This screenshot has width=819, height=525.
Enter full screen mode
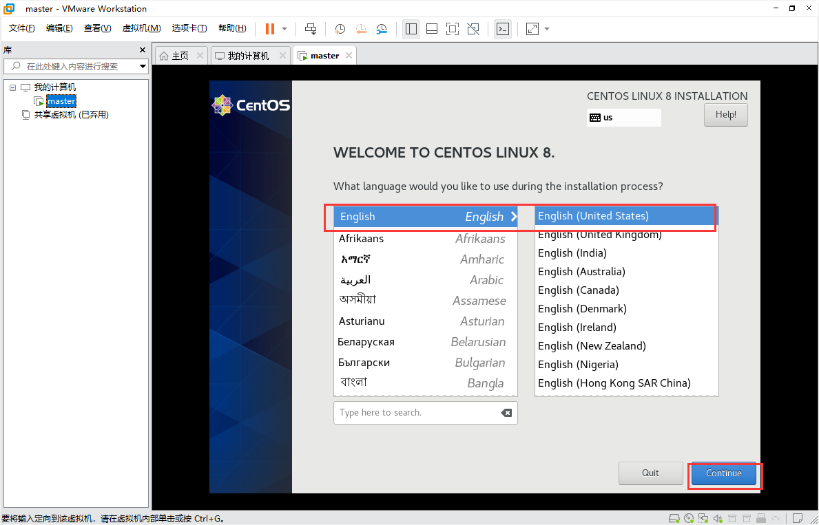453,29
